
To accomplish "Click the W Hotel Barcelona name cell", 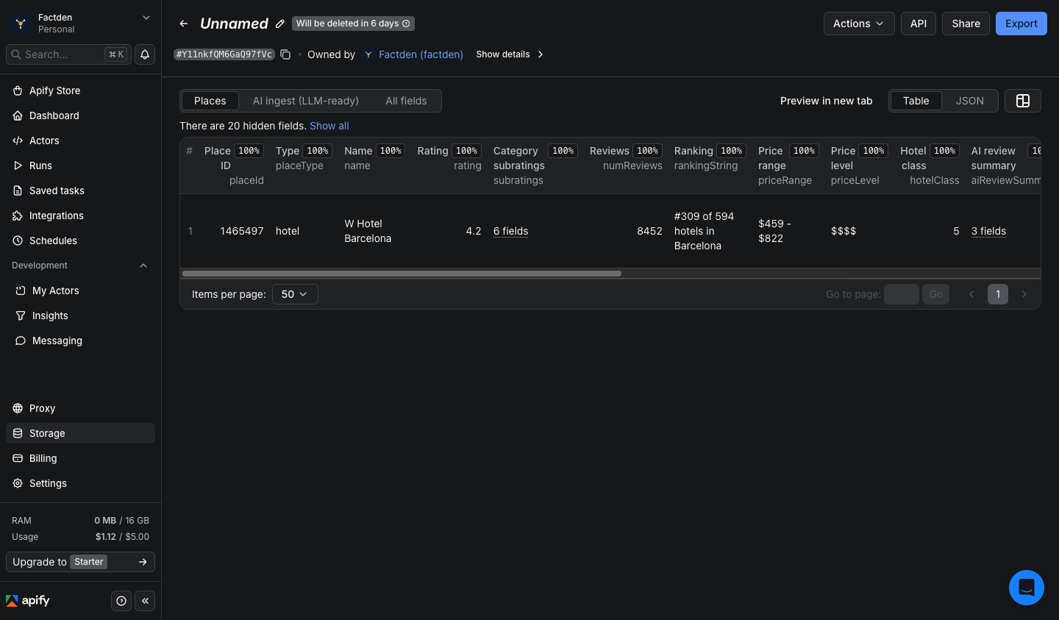I will pyautogui.click(x=368, y=231).
